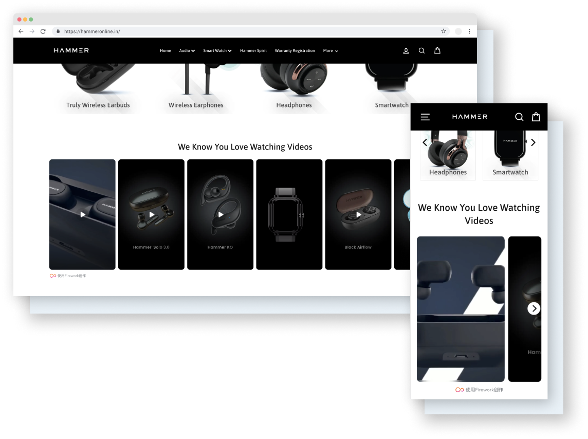Open the hamburger menu in the mobile view

(x=425, y=117)
